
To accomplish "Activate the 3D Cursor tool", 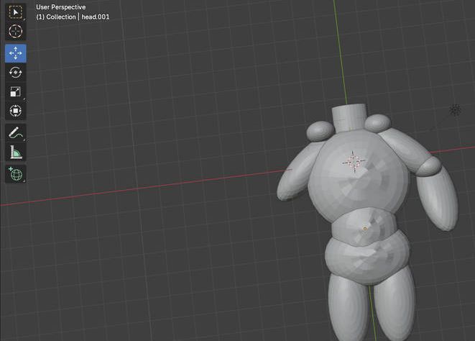I will pos(15,31).
